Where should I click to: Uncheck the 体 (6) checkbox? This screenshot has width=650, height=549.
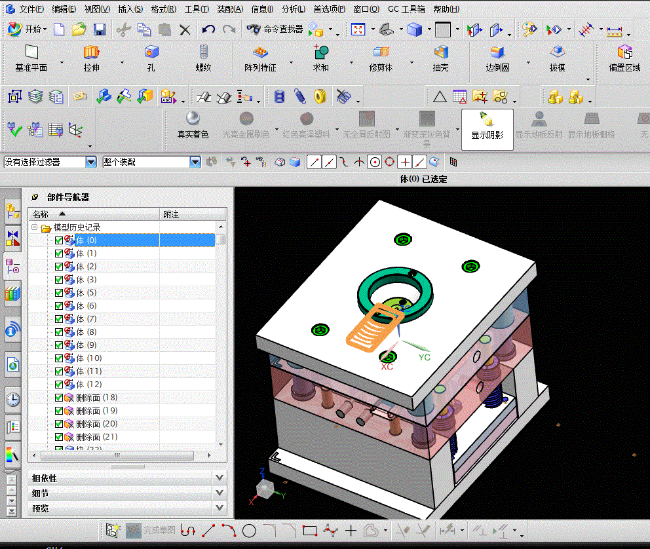click(x=59, y=306)
